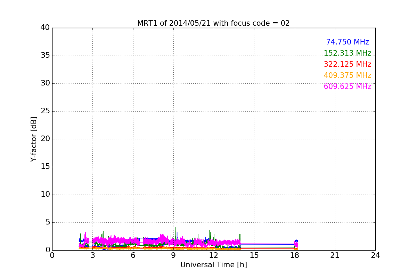This screenshot has width=417, height=278.
Task: Select the 152.313 MHz legend label
Action: pos(347,53)
